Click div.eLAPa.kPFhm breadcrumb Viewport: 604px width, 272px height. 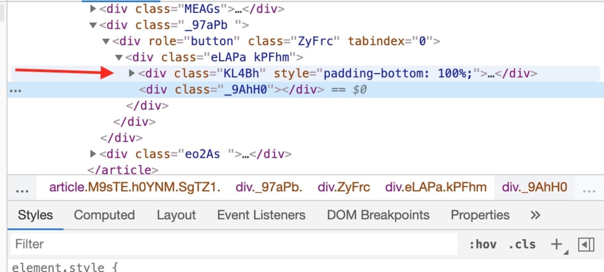coord(436,187)
